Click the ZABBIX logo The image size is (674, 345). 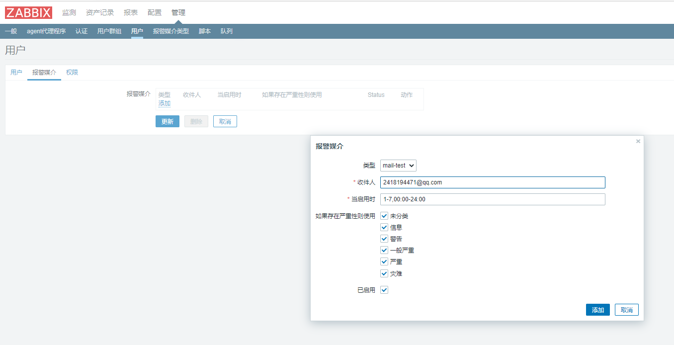tap(28, 12)
